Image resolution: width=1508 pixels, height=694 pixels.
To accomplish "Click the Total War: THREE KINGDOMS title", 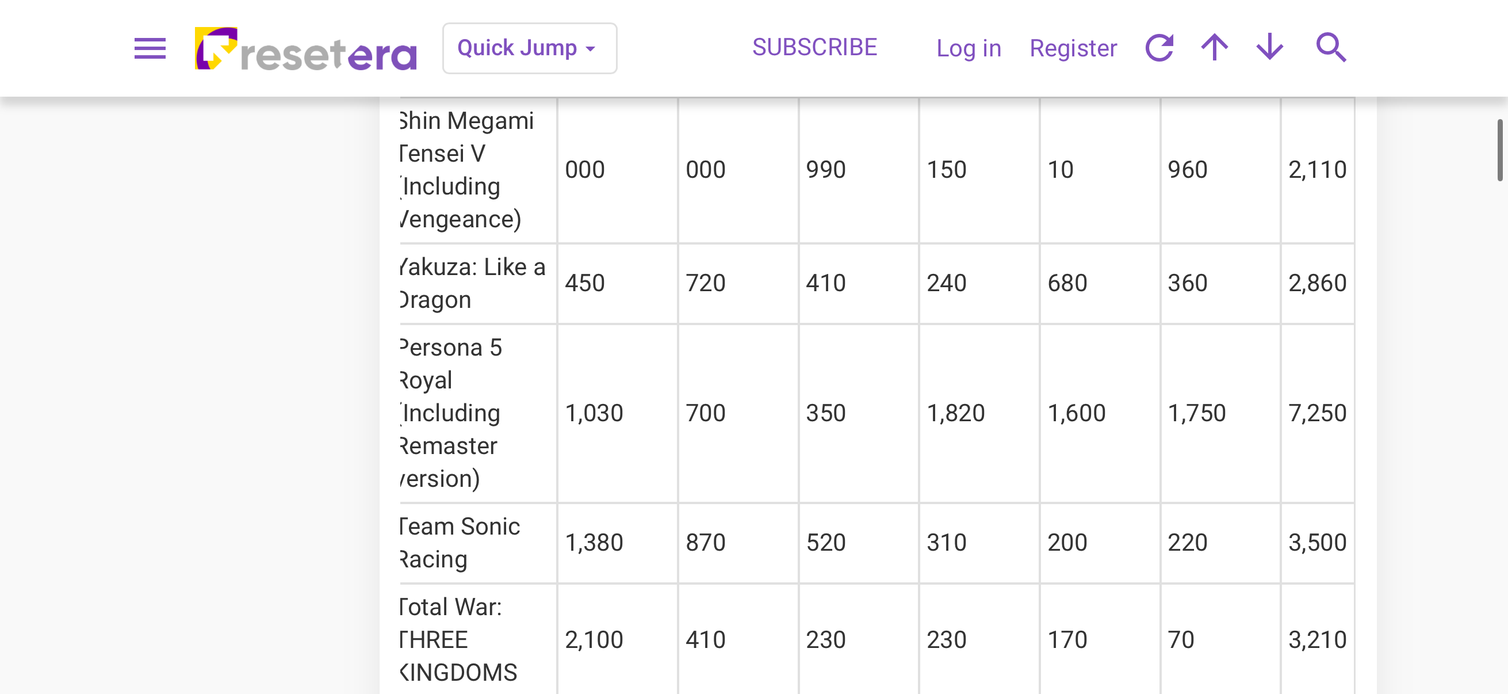I will click(458, 639).
